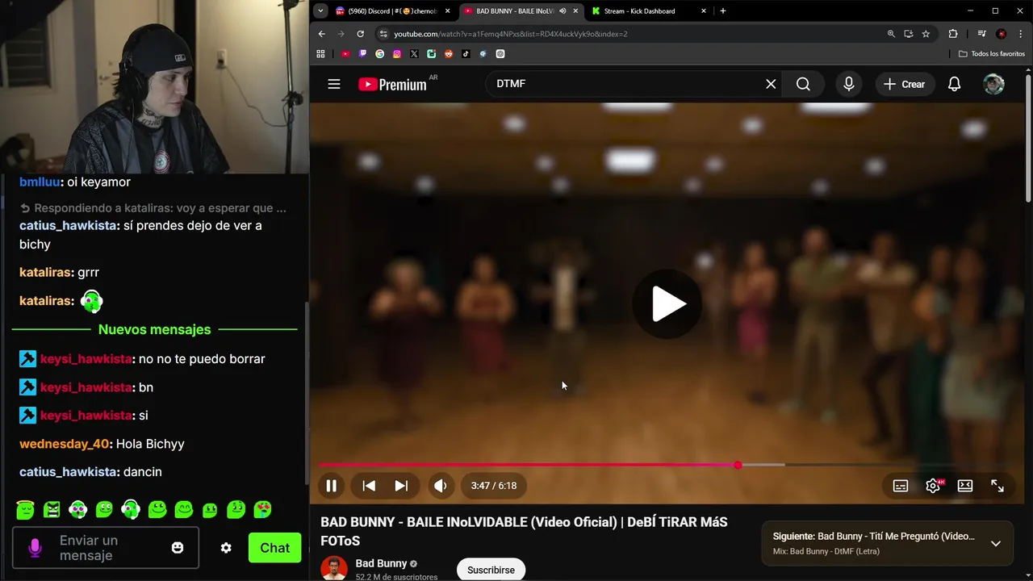The width and height of the screenshot is (1033, 581).
Task: Open the Todos los favoritos folder
Action: (992, 54)
